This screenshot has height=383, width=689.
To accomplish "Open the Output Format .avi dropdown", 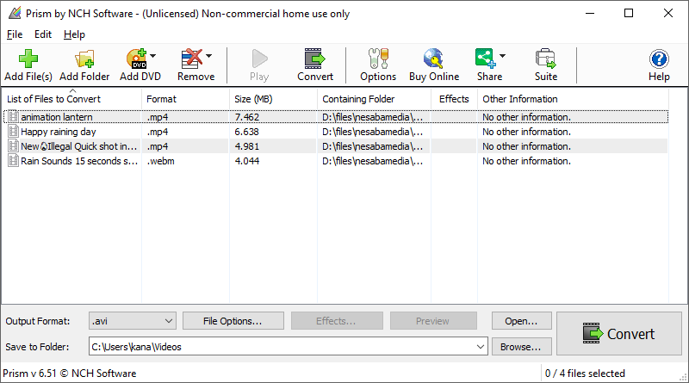I will coord(133,321).
